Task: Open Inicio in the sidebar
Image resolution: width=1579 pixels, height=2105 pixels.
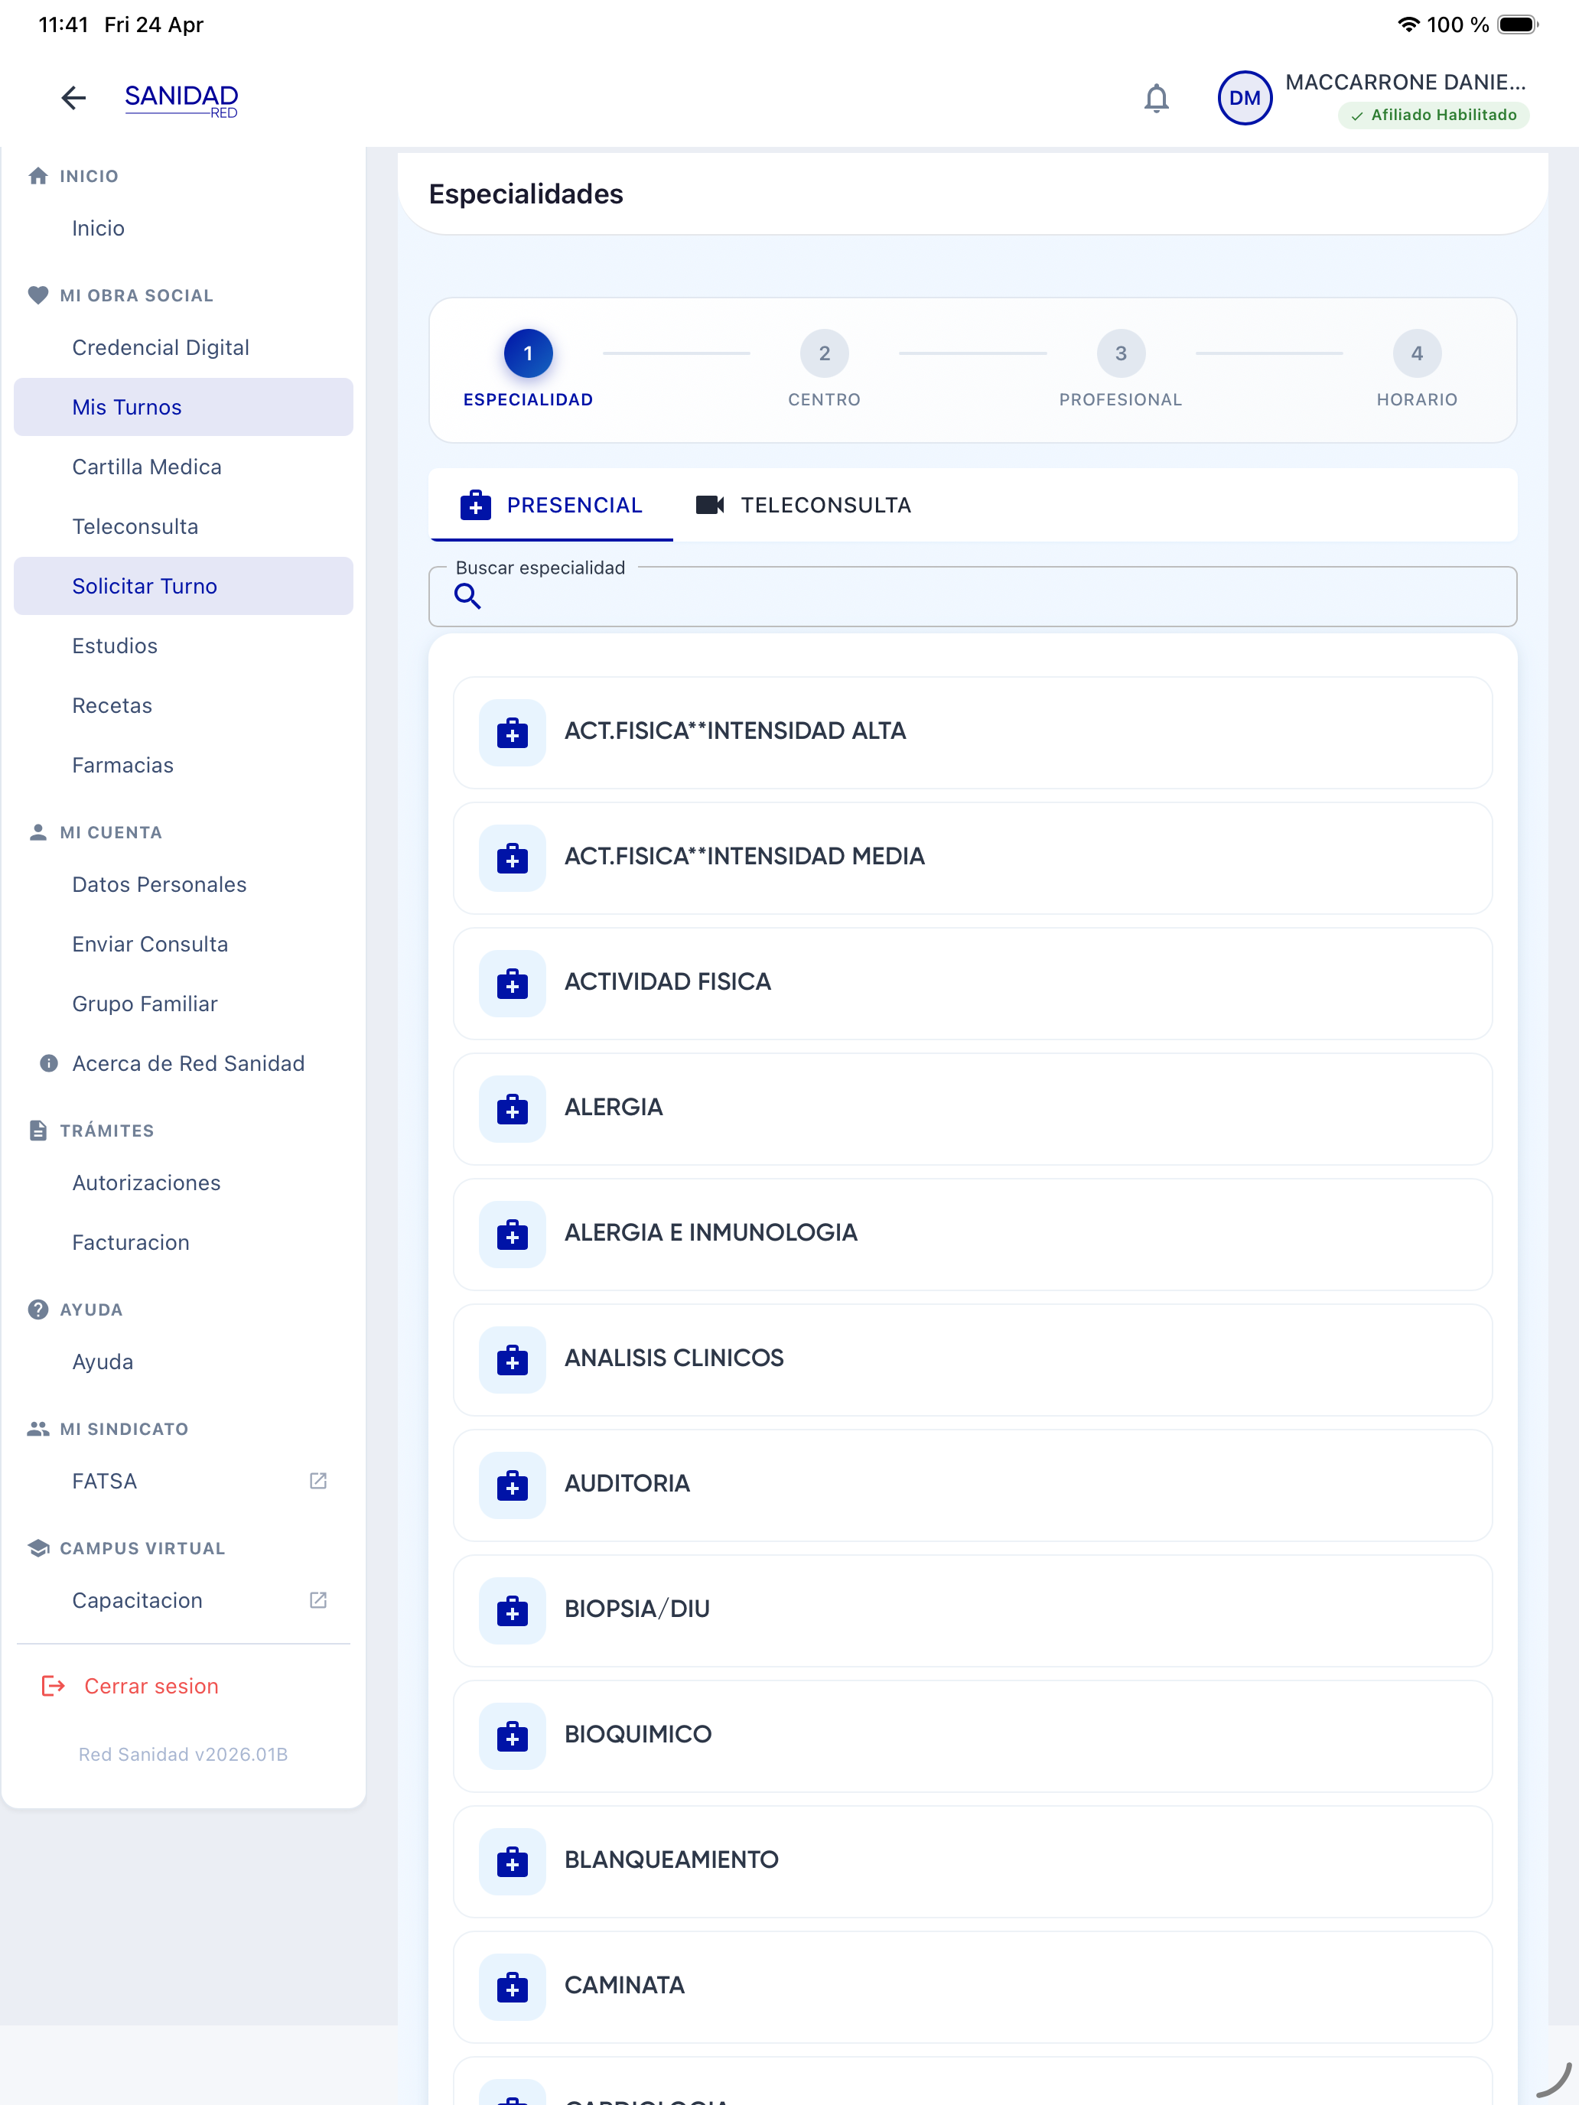Action: [184, 229]
